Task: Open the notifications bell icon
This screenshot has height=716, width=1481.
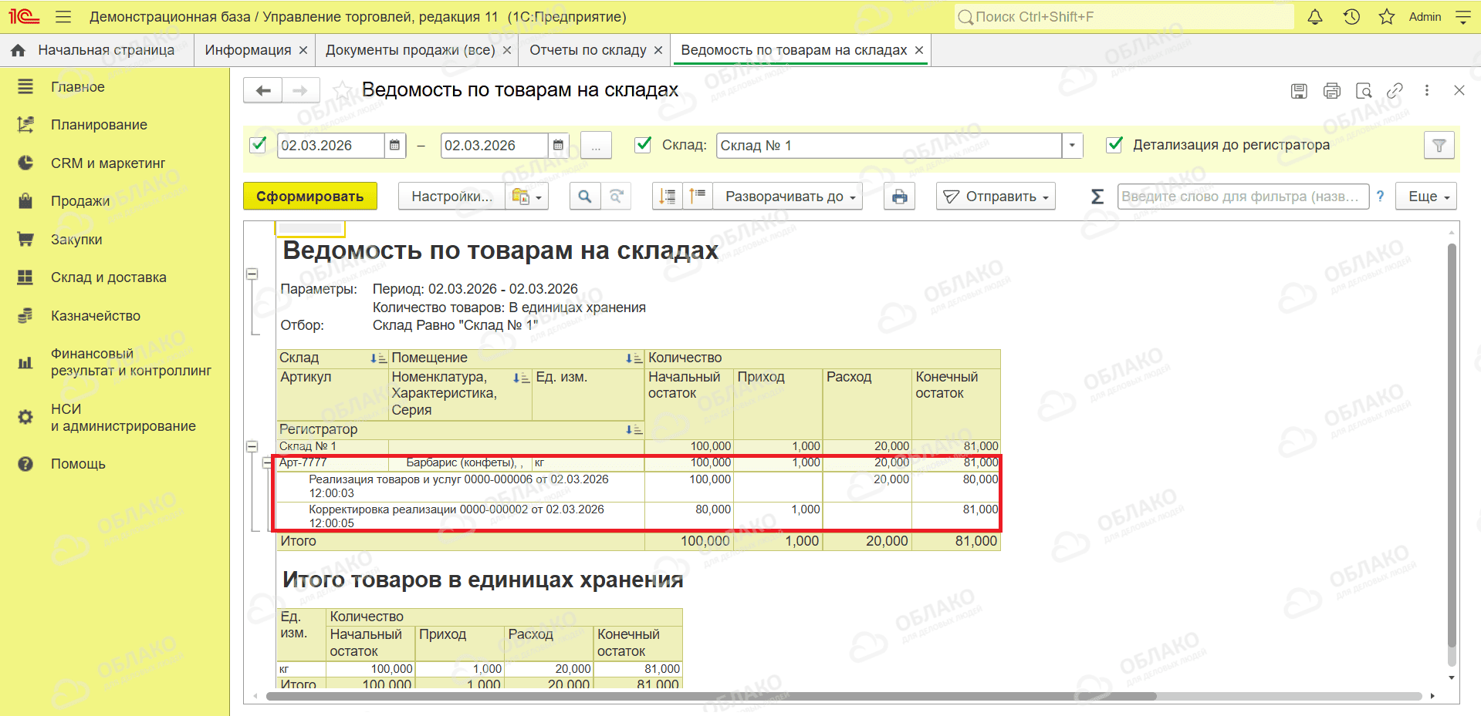Action: tap(1315, 17)
